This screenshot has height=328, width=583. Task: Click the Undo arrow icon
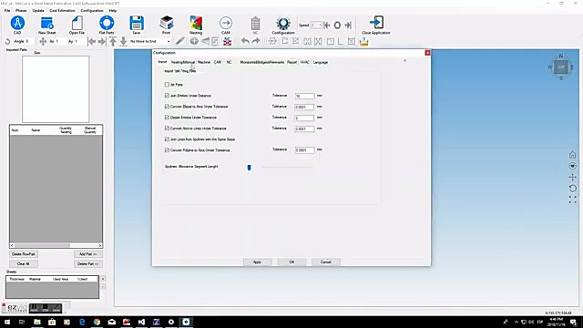pos(245,41)
